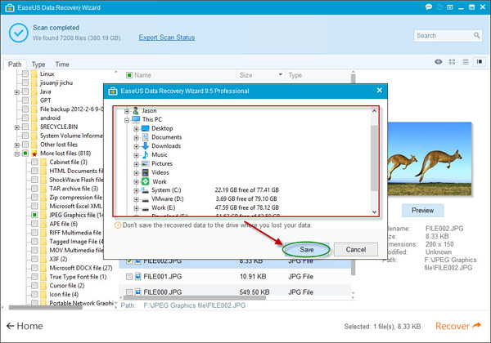491x343 pixels.
Task: Switch to thumbnail grid view icon
Action: [452, 62]
